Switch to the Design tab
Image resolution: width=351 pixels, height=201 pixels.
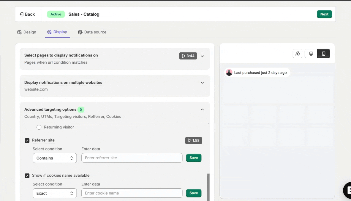[27, 32]
